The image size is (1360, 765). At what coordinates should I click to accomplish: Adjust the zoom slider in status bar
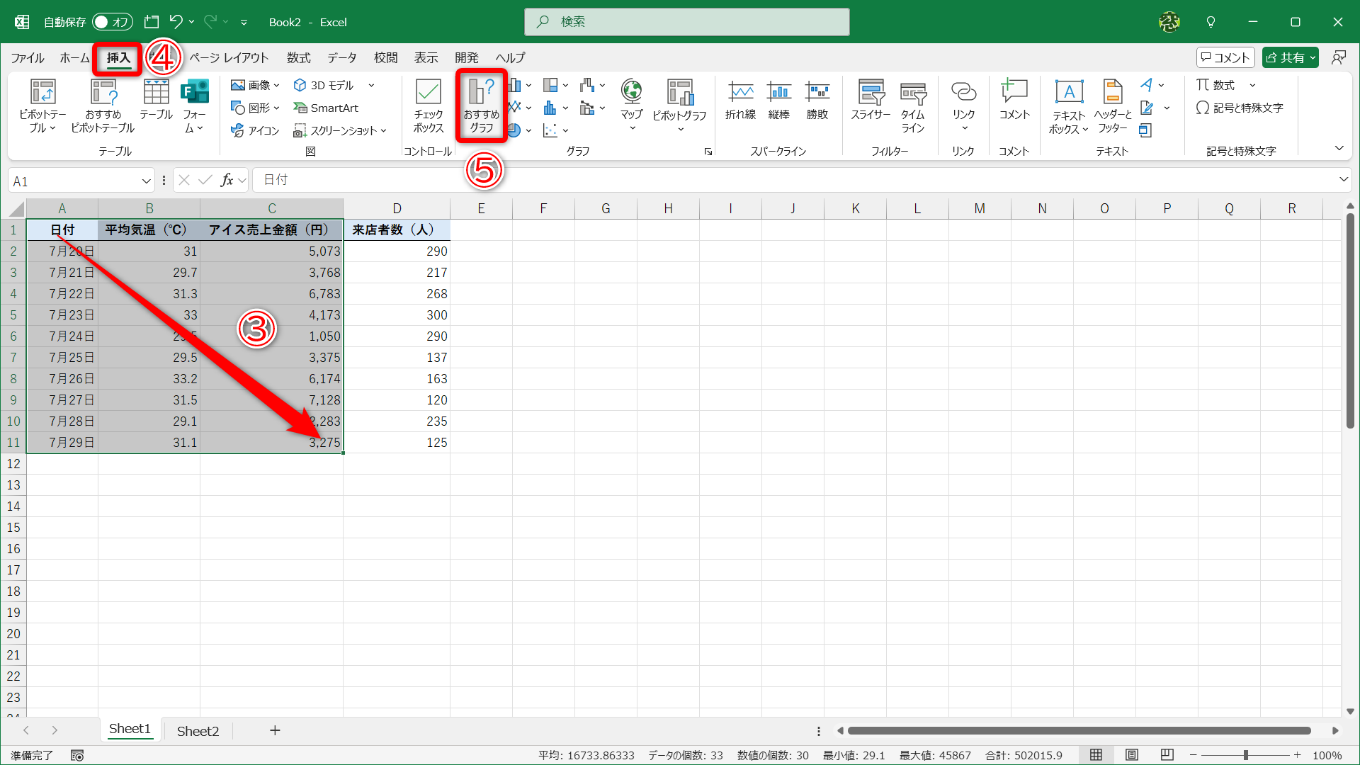click(x=1245, y=756)
